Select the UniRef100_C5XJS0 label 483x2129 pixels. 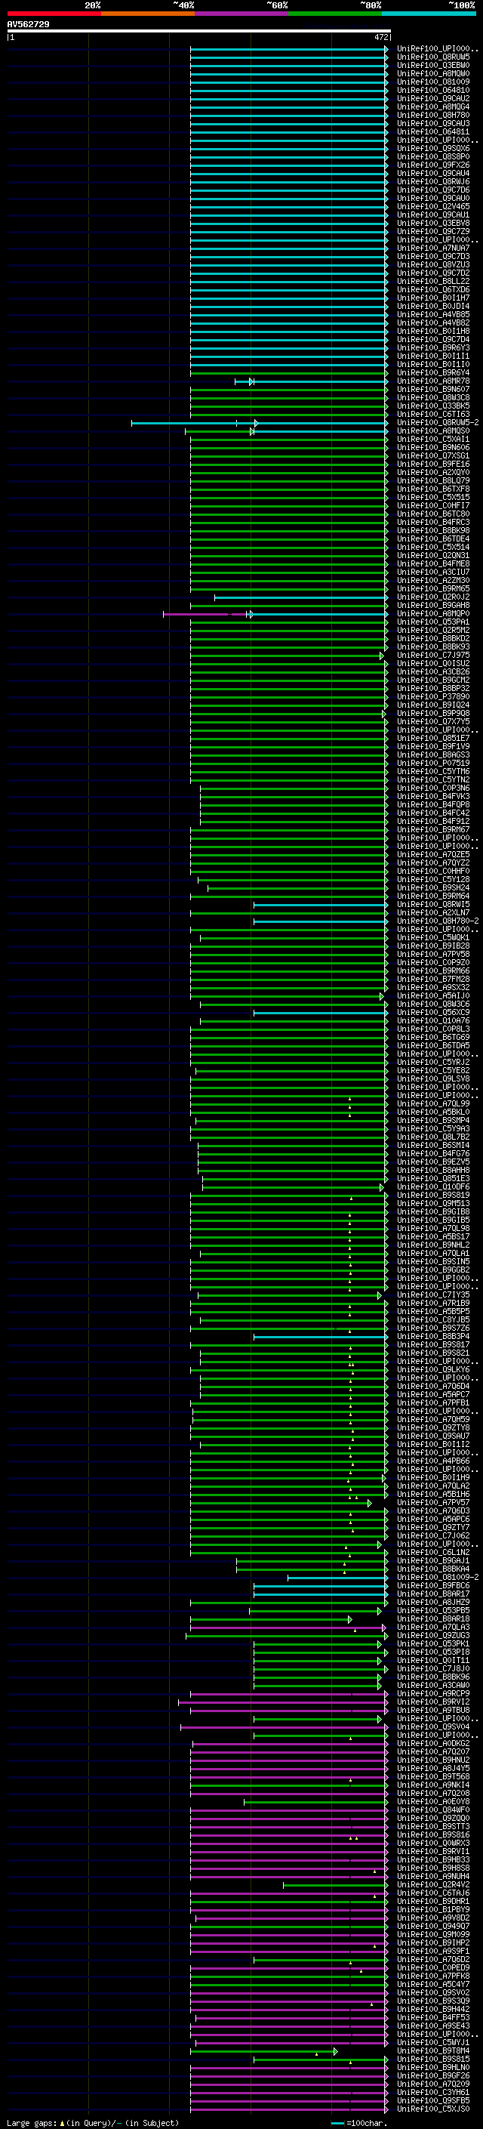432,2109
